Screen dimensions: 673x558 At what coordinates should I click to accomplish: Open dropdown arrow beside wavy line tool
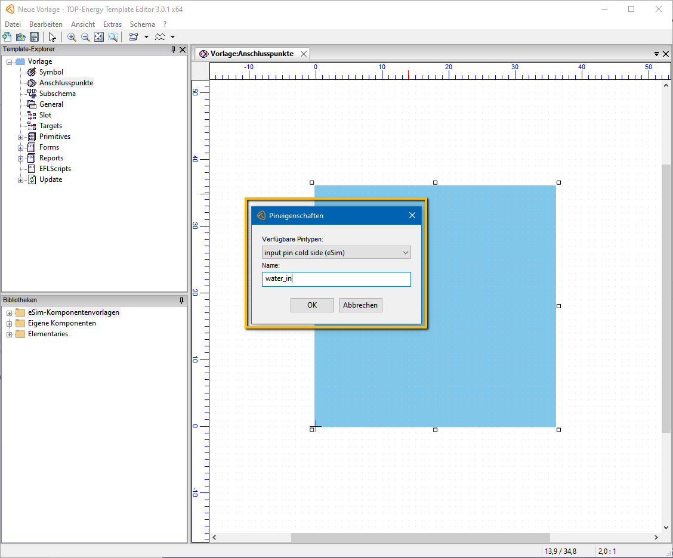(172, 37)
